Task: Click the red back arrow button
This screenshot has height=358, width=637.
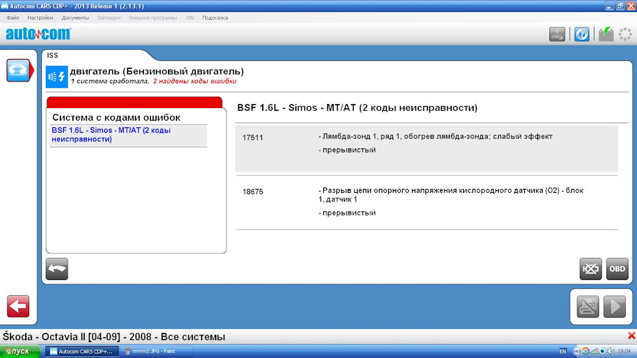Action: [x=18, y=306]
